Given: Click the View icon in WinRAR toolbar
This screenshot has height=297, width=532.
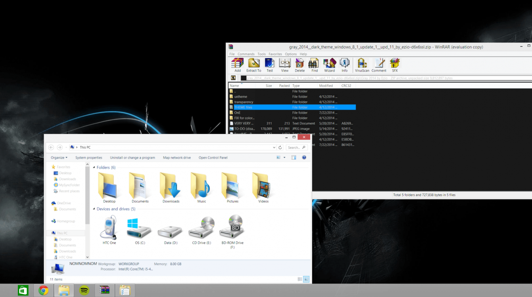Looking at the screenshot, I should click(x=285, y=65).
